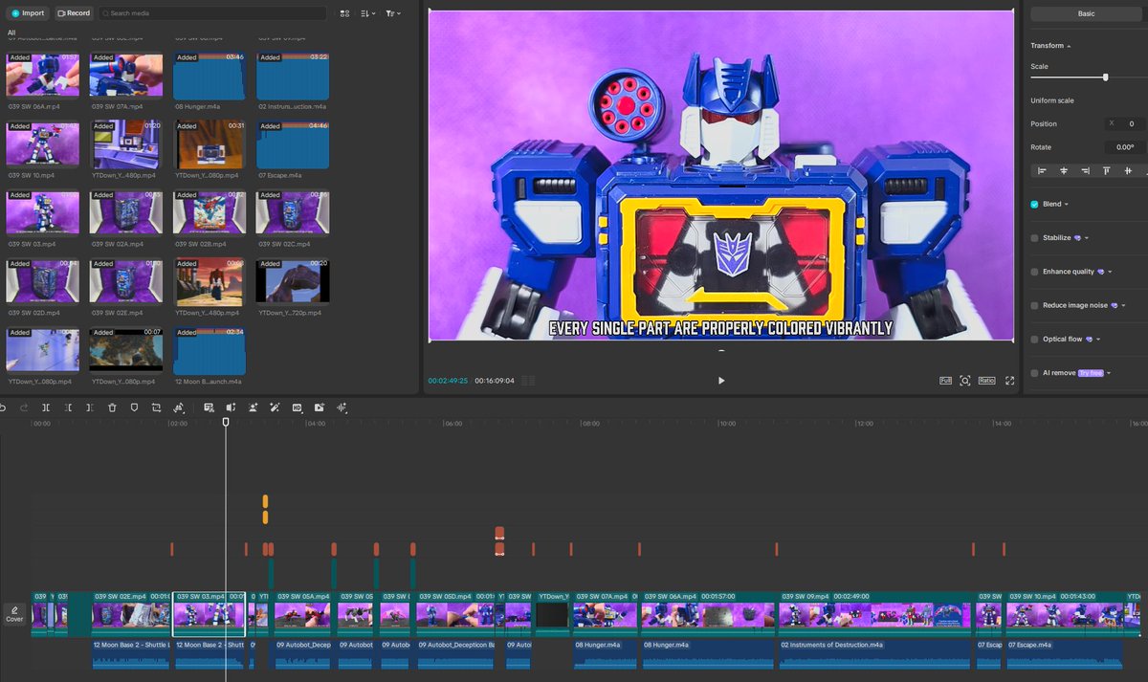Expand the Enhance quality options arrow
Image resolution: width=1148 pixels, height=682 pixels.
(x=1111, y=272)
